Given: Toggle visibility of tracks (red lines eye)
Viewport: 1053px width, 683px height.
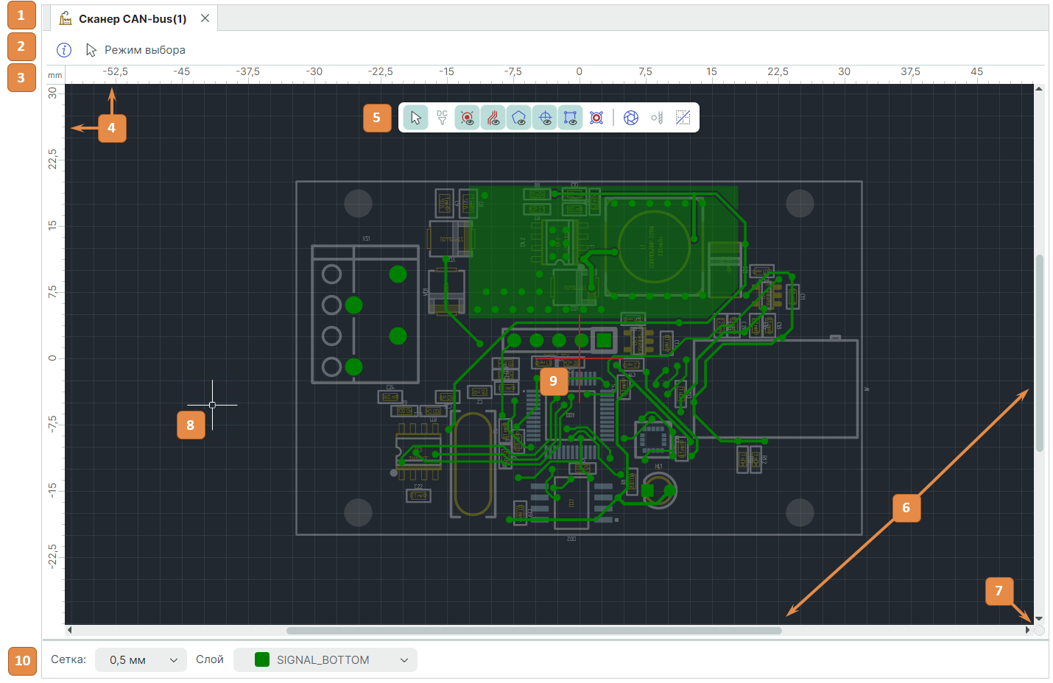Looking at the screenshot, I should 493,118.
